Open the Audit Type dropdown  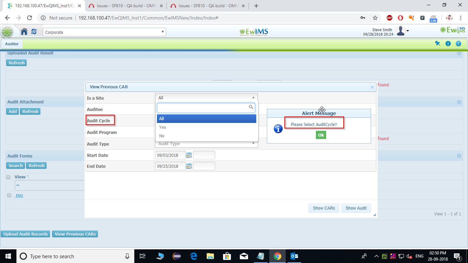click(207, 144)
